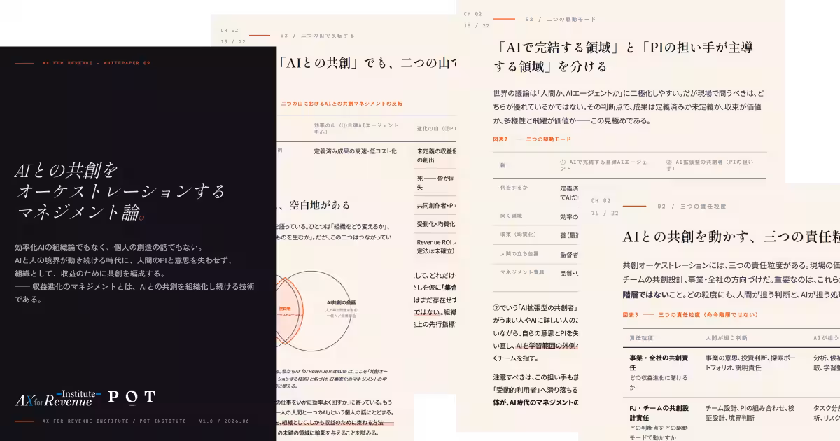Image resolution: width=840 pixels, height=441 pixels.
Task: Click the table column header "軸"
Action: click(x=503, y=166)
